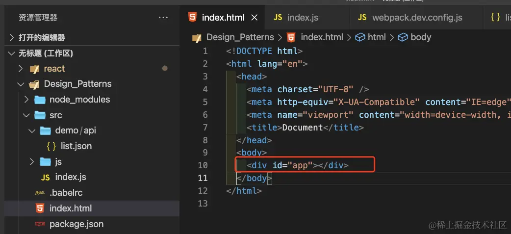Open index.html in the file tree

(70, 208)
